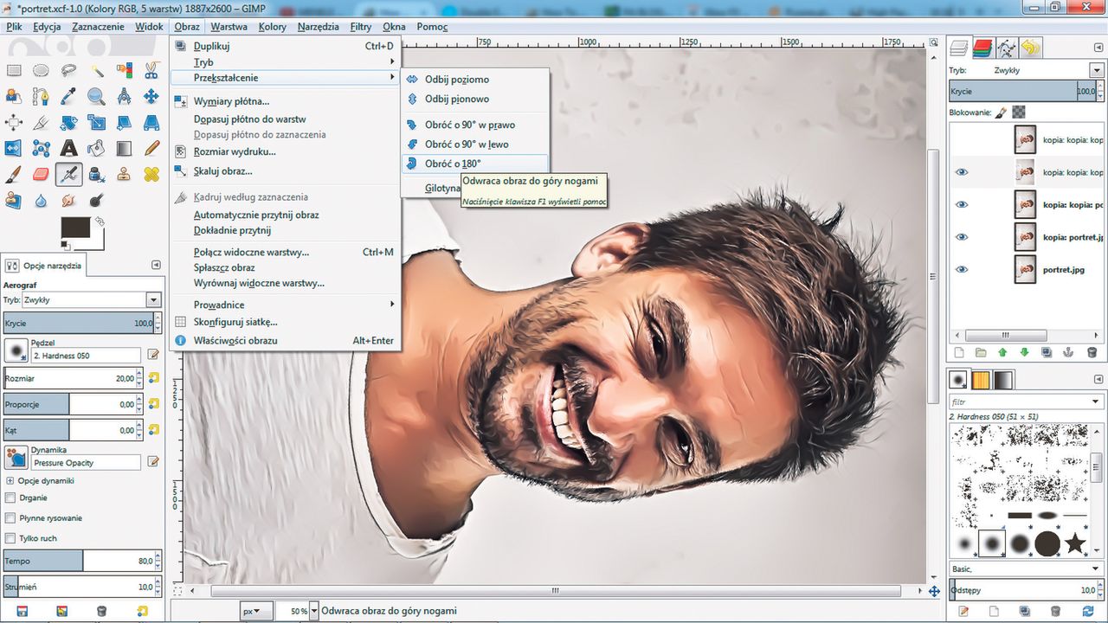Open the Tryb submenu in Obraz menu

[285, 62]
